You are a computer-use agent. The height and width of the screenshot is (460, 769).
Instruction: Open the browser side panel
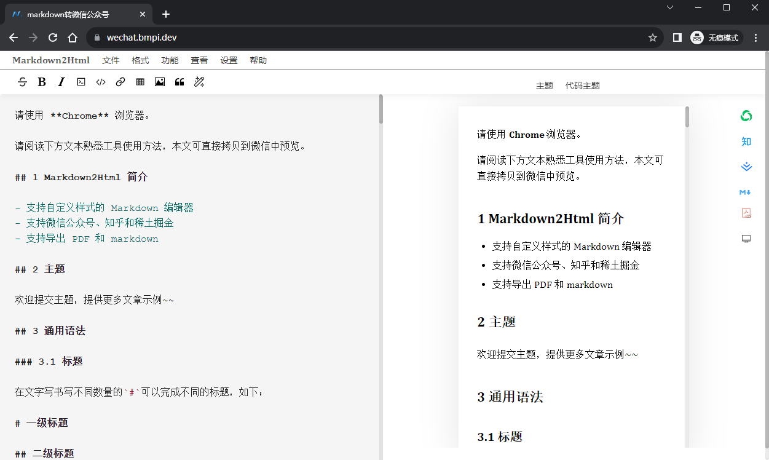(677, 38)
